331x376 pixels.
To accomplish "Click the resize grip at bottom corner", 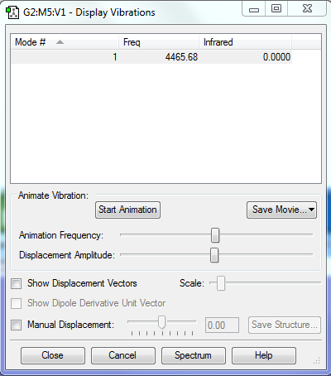I will (317, 360).
